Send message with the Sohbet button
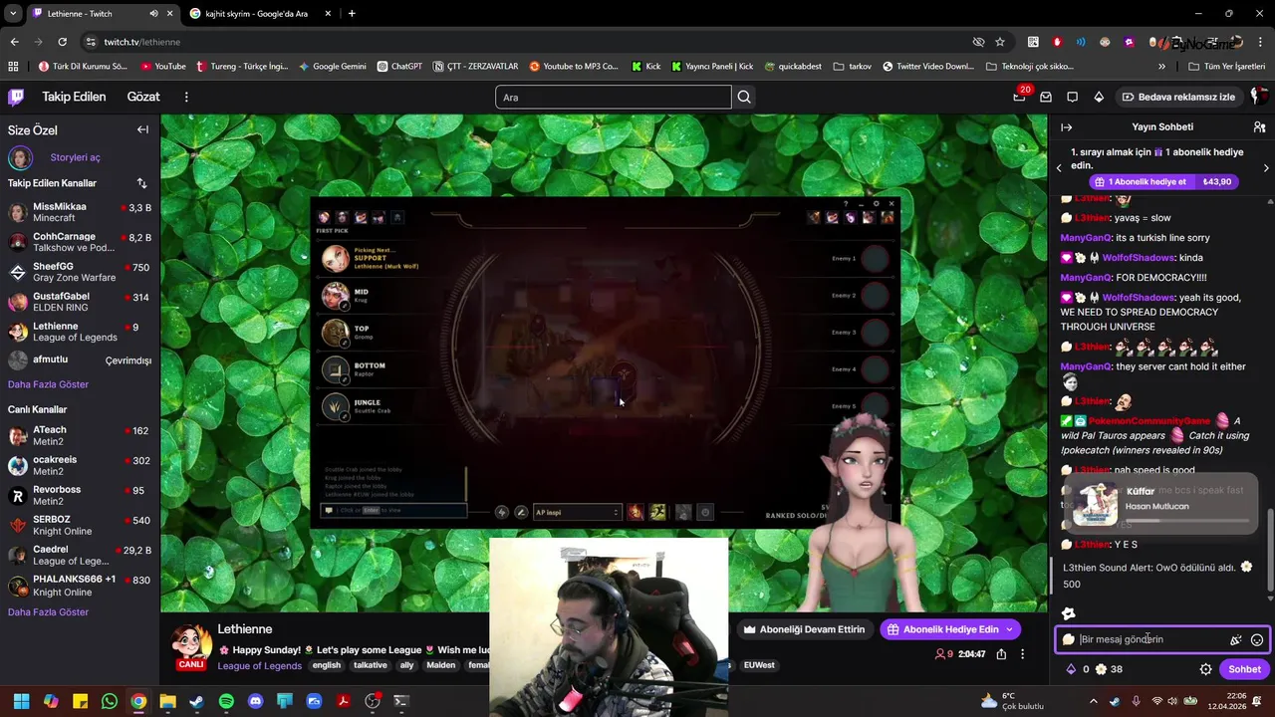Screen dimensions: 1275x717 1244,669
